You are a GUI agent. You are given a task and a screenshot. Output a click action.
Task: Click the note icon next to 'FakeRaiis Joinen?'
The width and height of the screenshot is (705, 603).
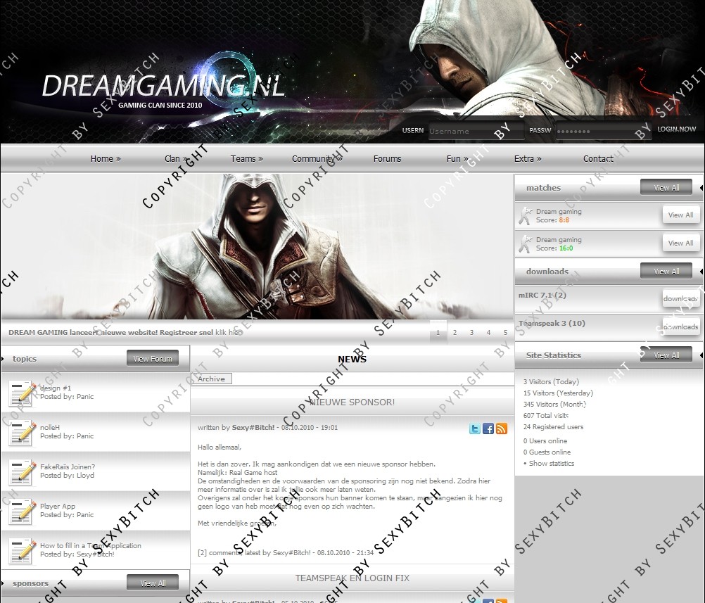(22, 471)
